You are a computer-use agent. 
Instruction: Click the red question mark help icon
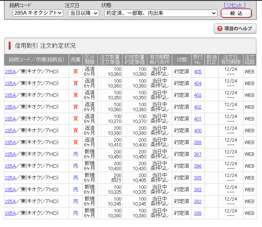(220, 29)
